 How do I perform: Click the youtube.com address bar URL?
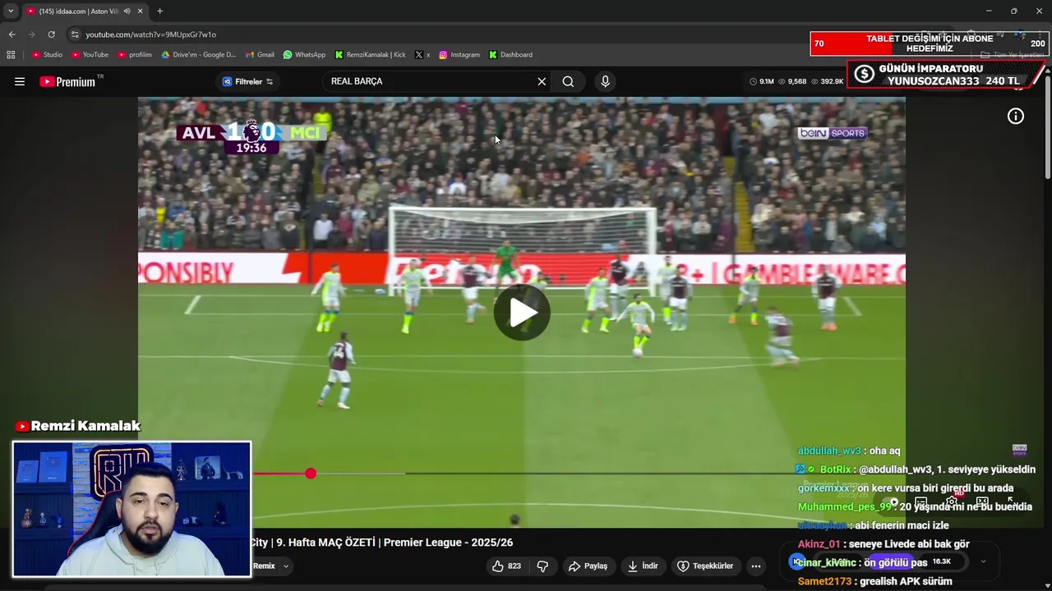(150, 34)
